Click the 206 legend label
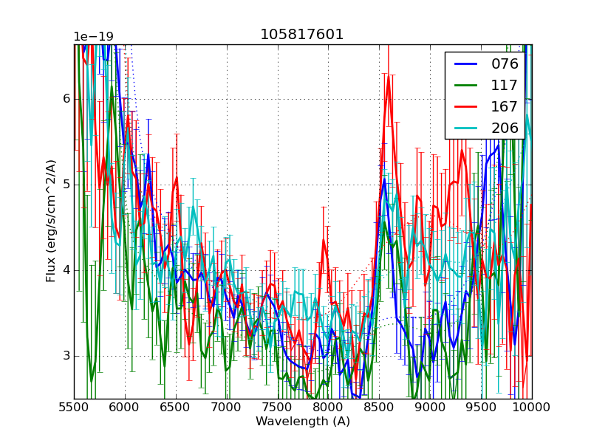This screenshot has height=443, width=591. [505, 128]
